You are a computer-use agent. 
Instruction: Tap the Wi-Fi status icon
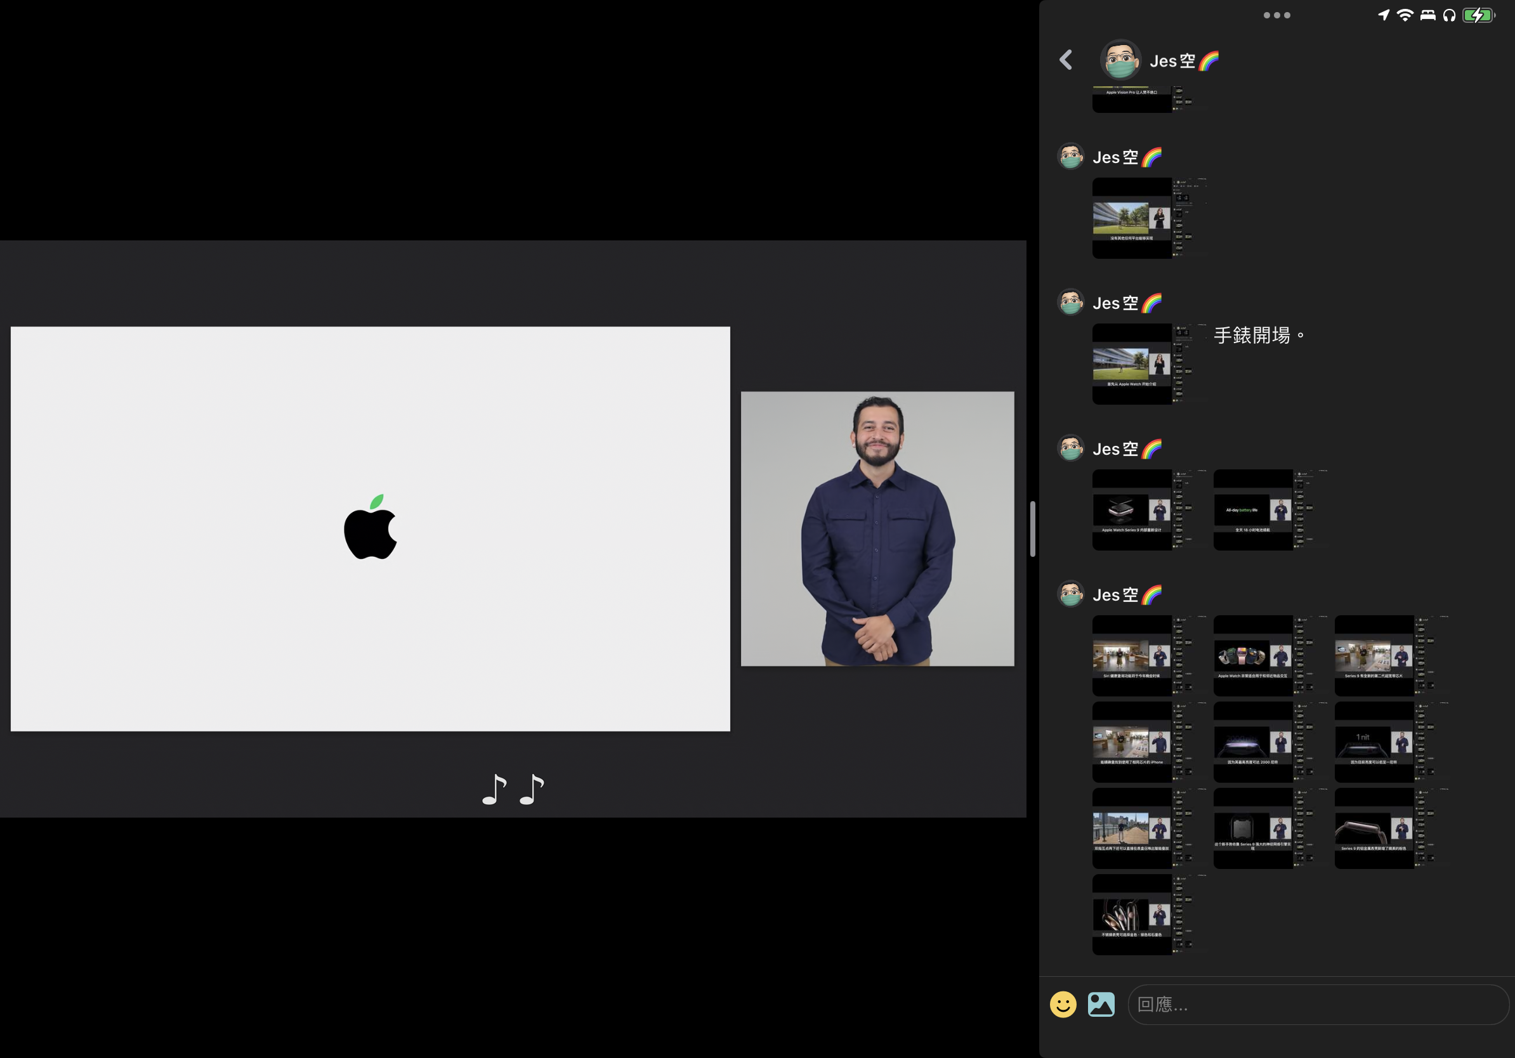point(1405,15)
